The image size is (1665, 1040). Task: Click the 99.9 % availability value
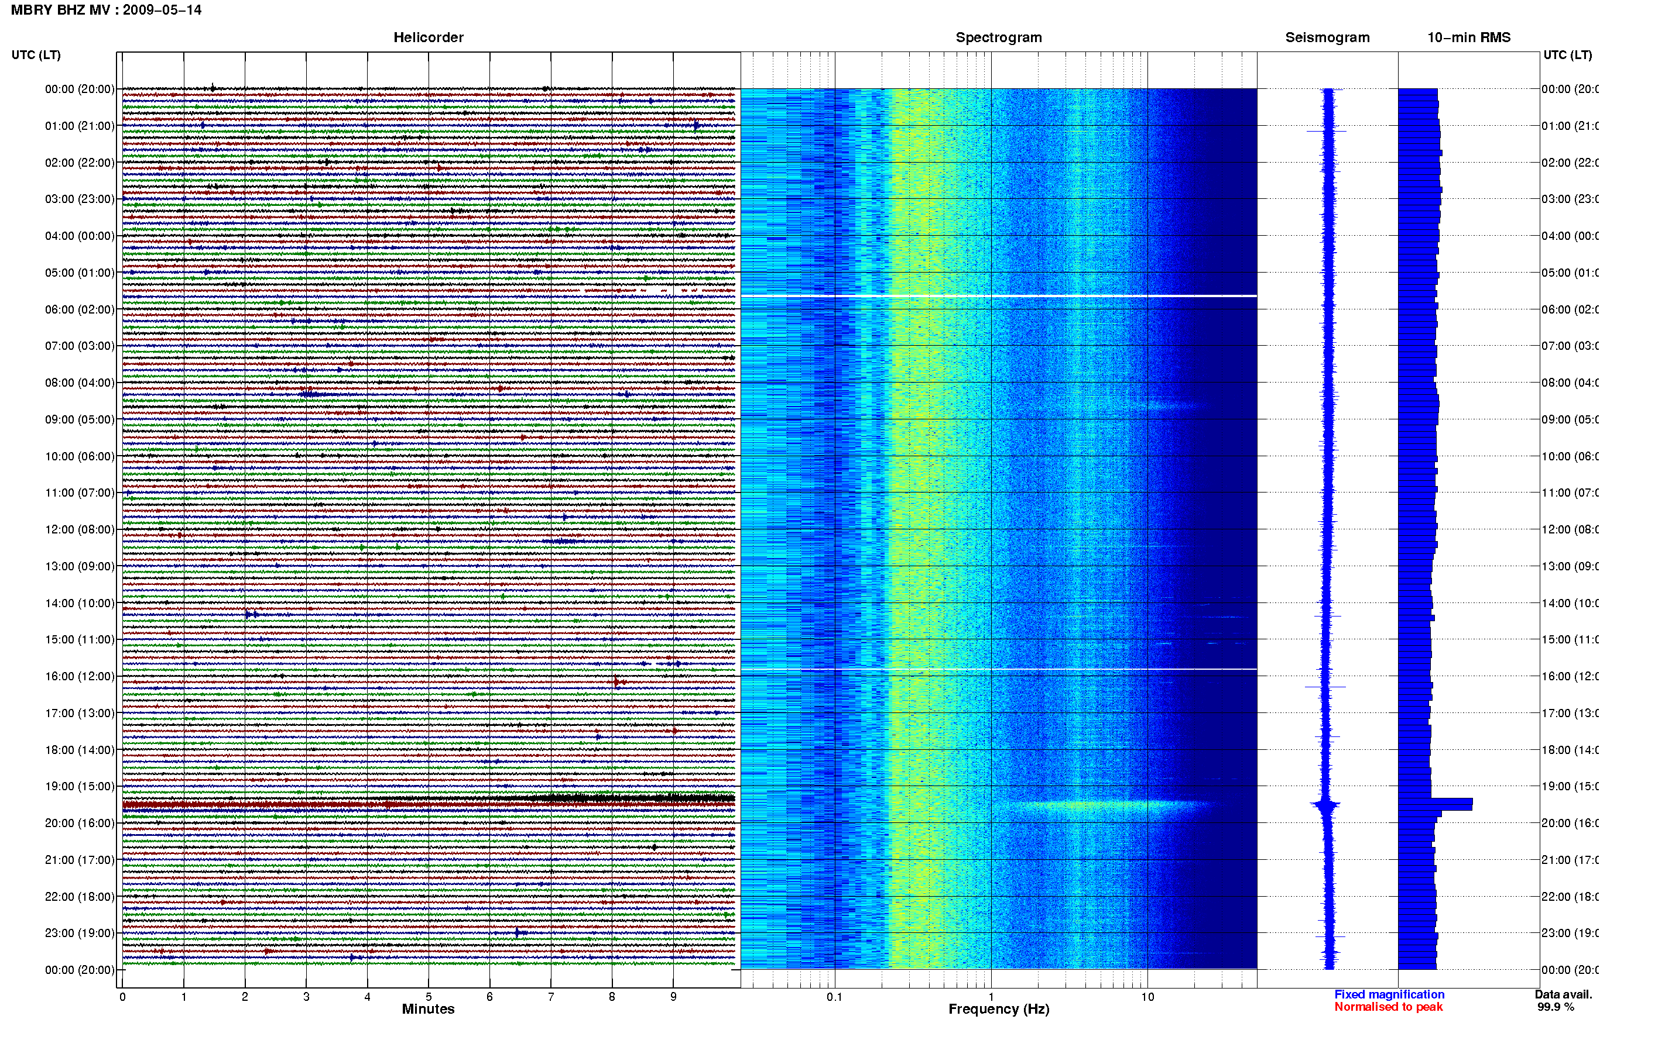point(1556,1007)
